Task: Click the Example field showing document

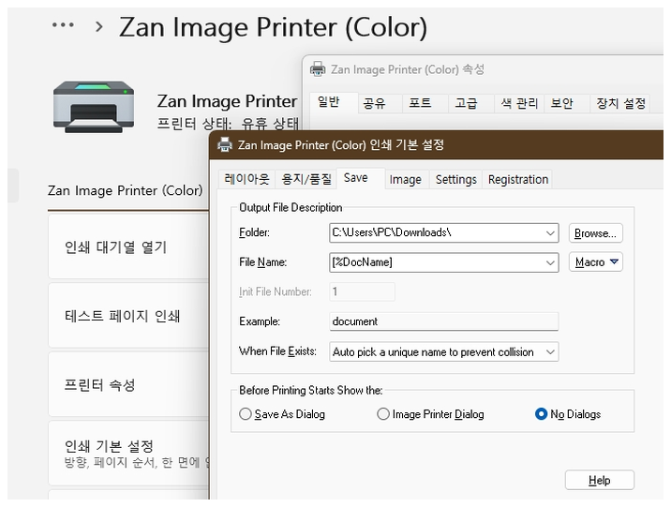Action: click(x=444, y=321)
